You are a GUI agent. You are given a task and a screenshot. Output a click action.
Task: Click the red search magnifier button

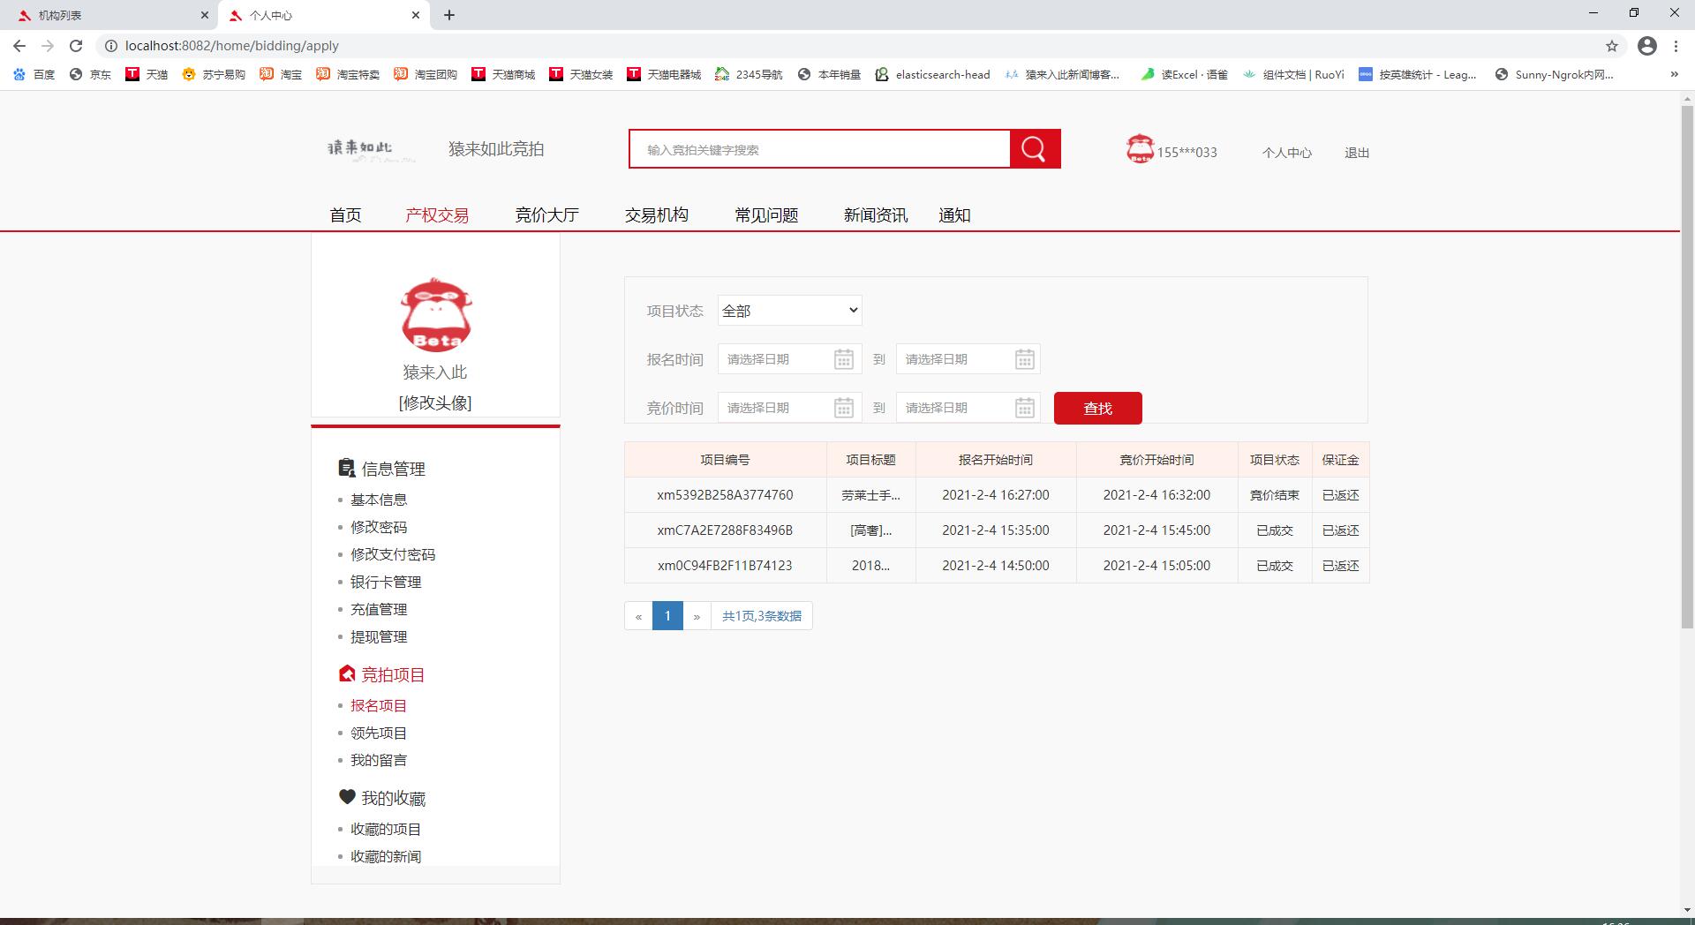click(1035, 149)
